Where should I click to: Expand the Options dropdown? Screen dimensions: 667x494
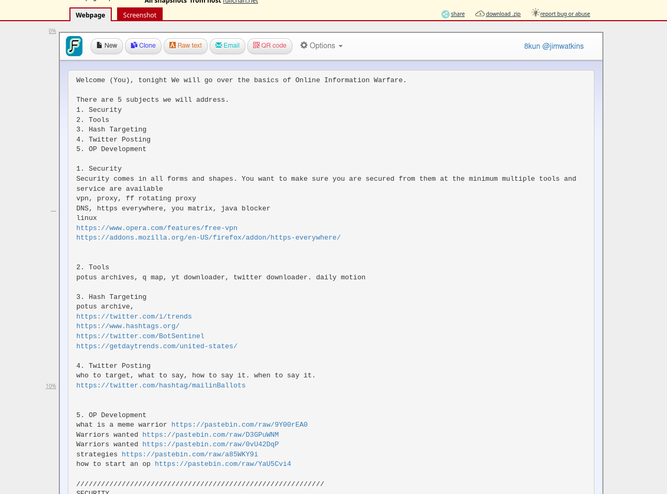(322, 46)
